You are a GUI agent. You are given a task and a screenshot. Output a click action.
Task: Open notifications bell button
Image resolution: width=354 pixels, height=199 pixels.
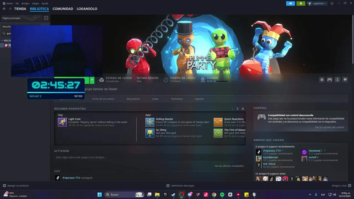(301, 3)
